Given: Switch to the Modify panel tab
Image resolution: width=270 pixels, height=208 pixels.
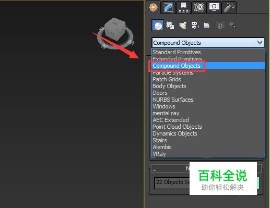Looking at the screenshot, I should pyautogui.click(x=168, y=7).
